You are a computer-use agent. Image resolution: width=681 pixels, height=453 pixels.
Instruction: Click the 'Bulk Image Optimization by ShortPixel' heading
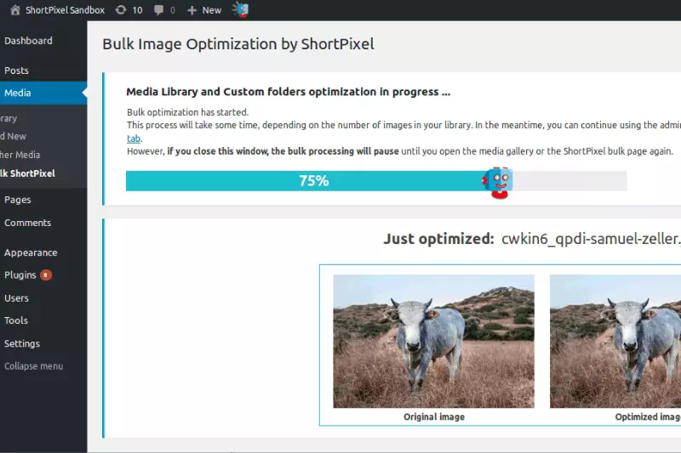238,44
